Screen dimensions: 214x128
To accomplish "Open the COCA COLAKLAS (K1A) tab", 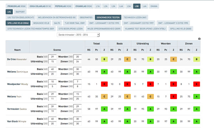I will (40, 6).
